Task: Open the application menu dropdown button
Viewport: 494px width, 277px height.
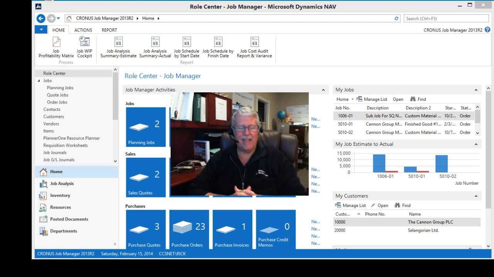Action: (41, 30)
